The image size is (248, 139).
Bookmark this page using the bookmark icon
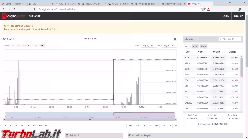pos(34,9)
